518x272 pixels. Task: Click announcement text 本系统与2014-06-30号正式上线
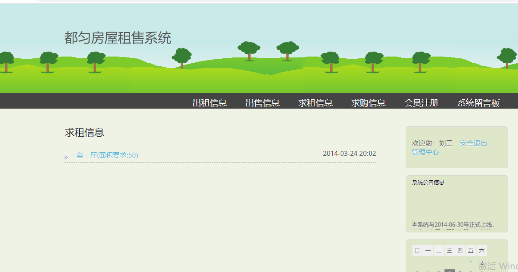(x=453, y=225)
